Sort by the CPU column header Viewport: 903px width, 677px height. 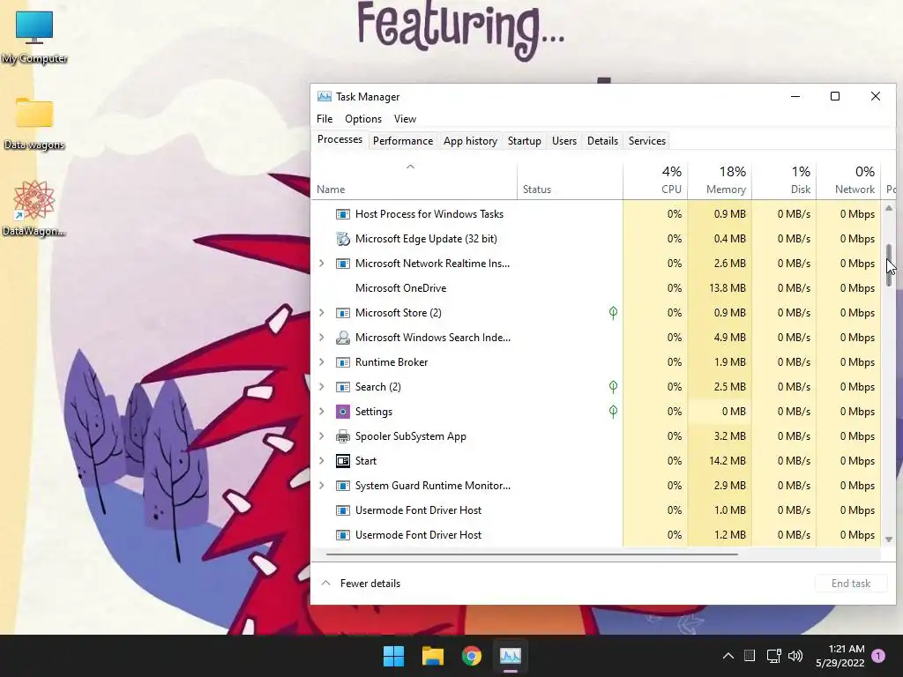pos(655,182)
